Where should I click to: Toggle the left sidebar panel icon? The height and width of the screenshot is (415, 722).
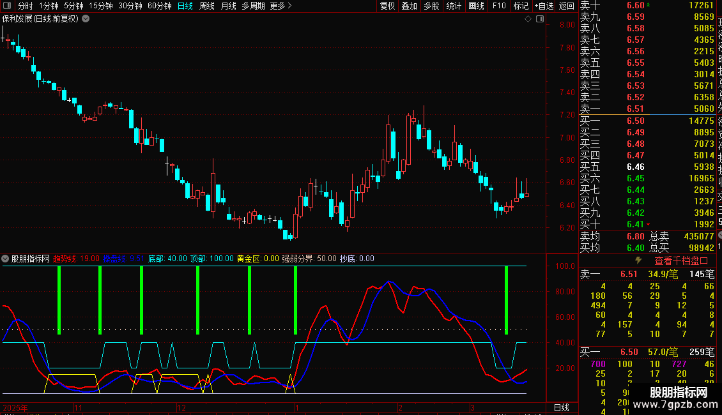[x=7, y=6]
